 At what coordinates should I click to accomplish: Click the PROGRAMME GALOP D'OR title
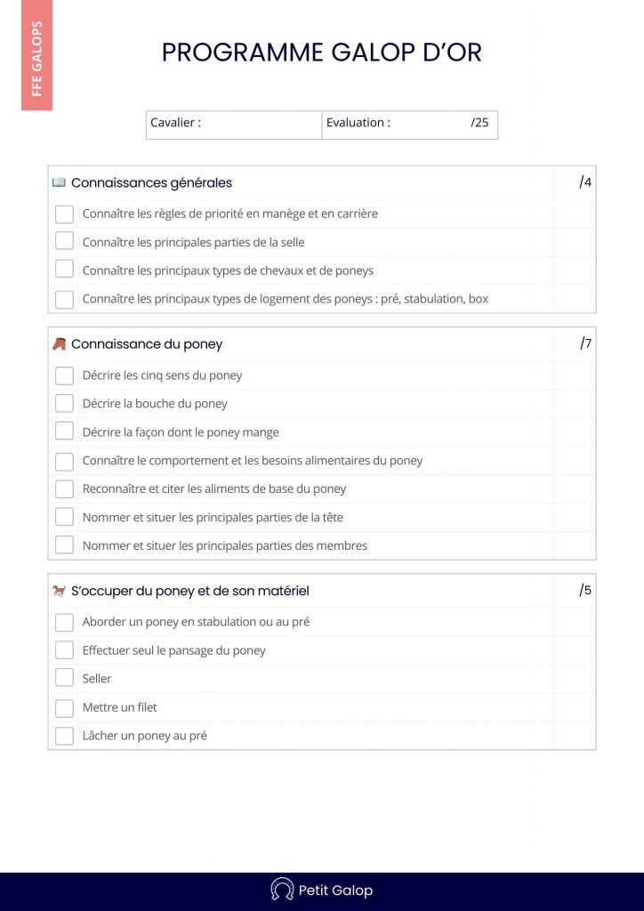[x=321, y=52]
